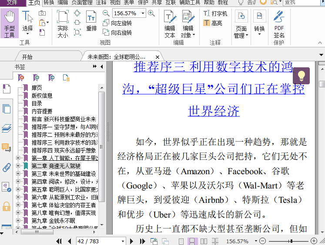325x245 pixels.
Task: Click the zoom out magnifier icon
Action: (x=106, y=13)
